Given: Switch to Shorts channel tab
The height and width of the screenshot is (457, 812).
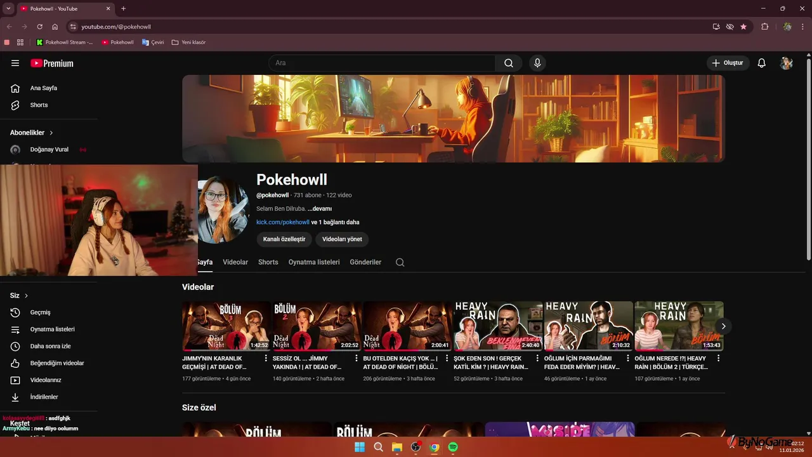Looking at the screenshot, I should 268,262.
